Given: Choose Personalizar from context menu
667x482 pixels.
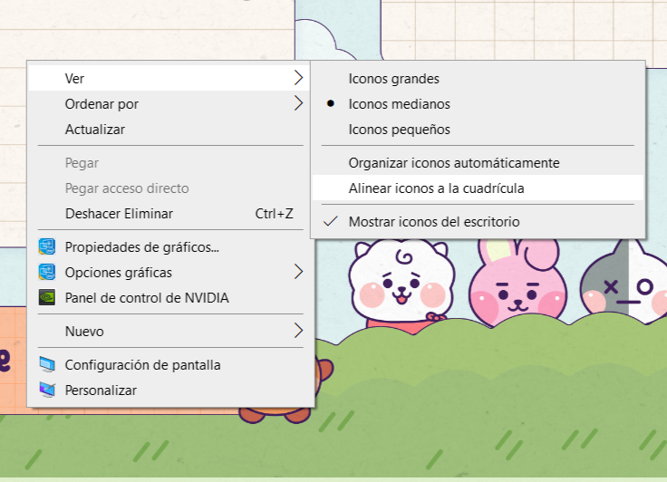Looking at the screenshot, I should coord(169,390).
